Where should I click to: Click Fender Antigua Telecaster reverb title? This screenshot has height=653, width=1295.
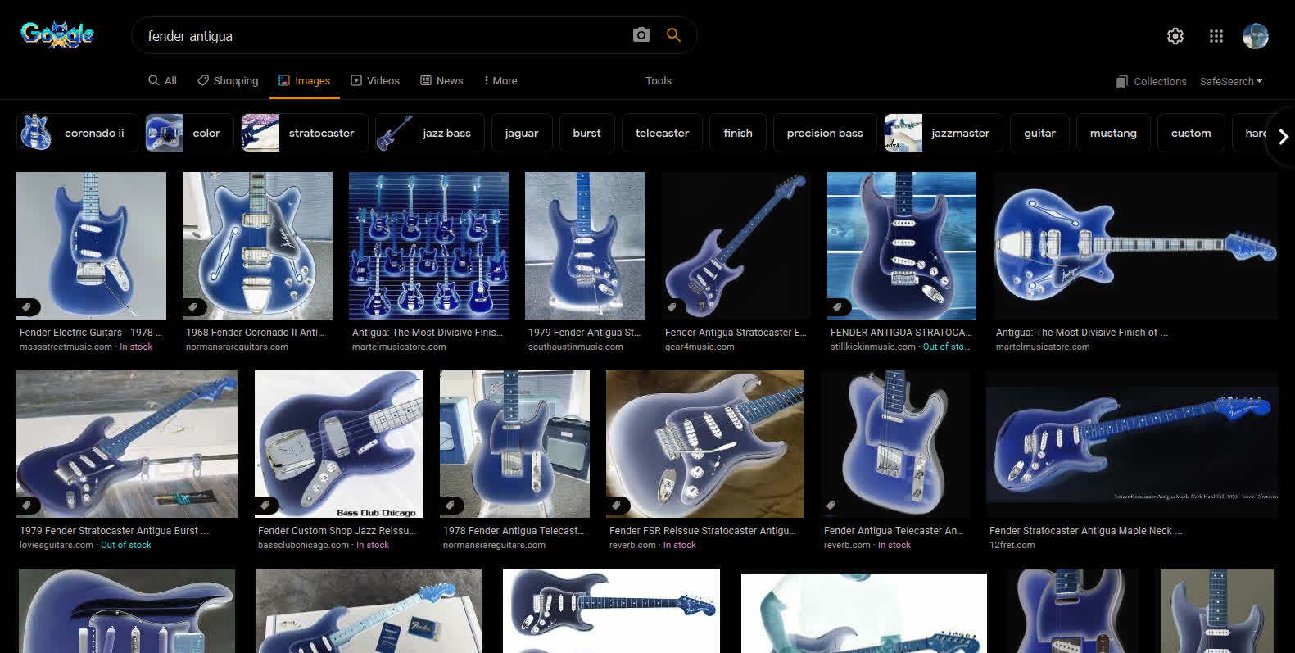(894, 531)
